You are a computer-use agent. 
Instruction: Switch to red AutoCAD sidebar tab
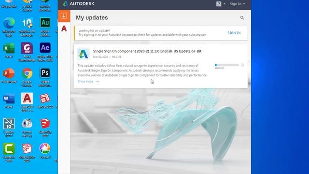[x=64, y=29]
